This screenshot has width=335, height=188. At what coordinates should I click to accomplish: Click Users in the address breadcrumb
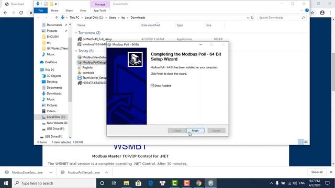113,18
